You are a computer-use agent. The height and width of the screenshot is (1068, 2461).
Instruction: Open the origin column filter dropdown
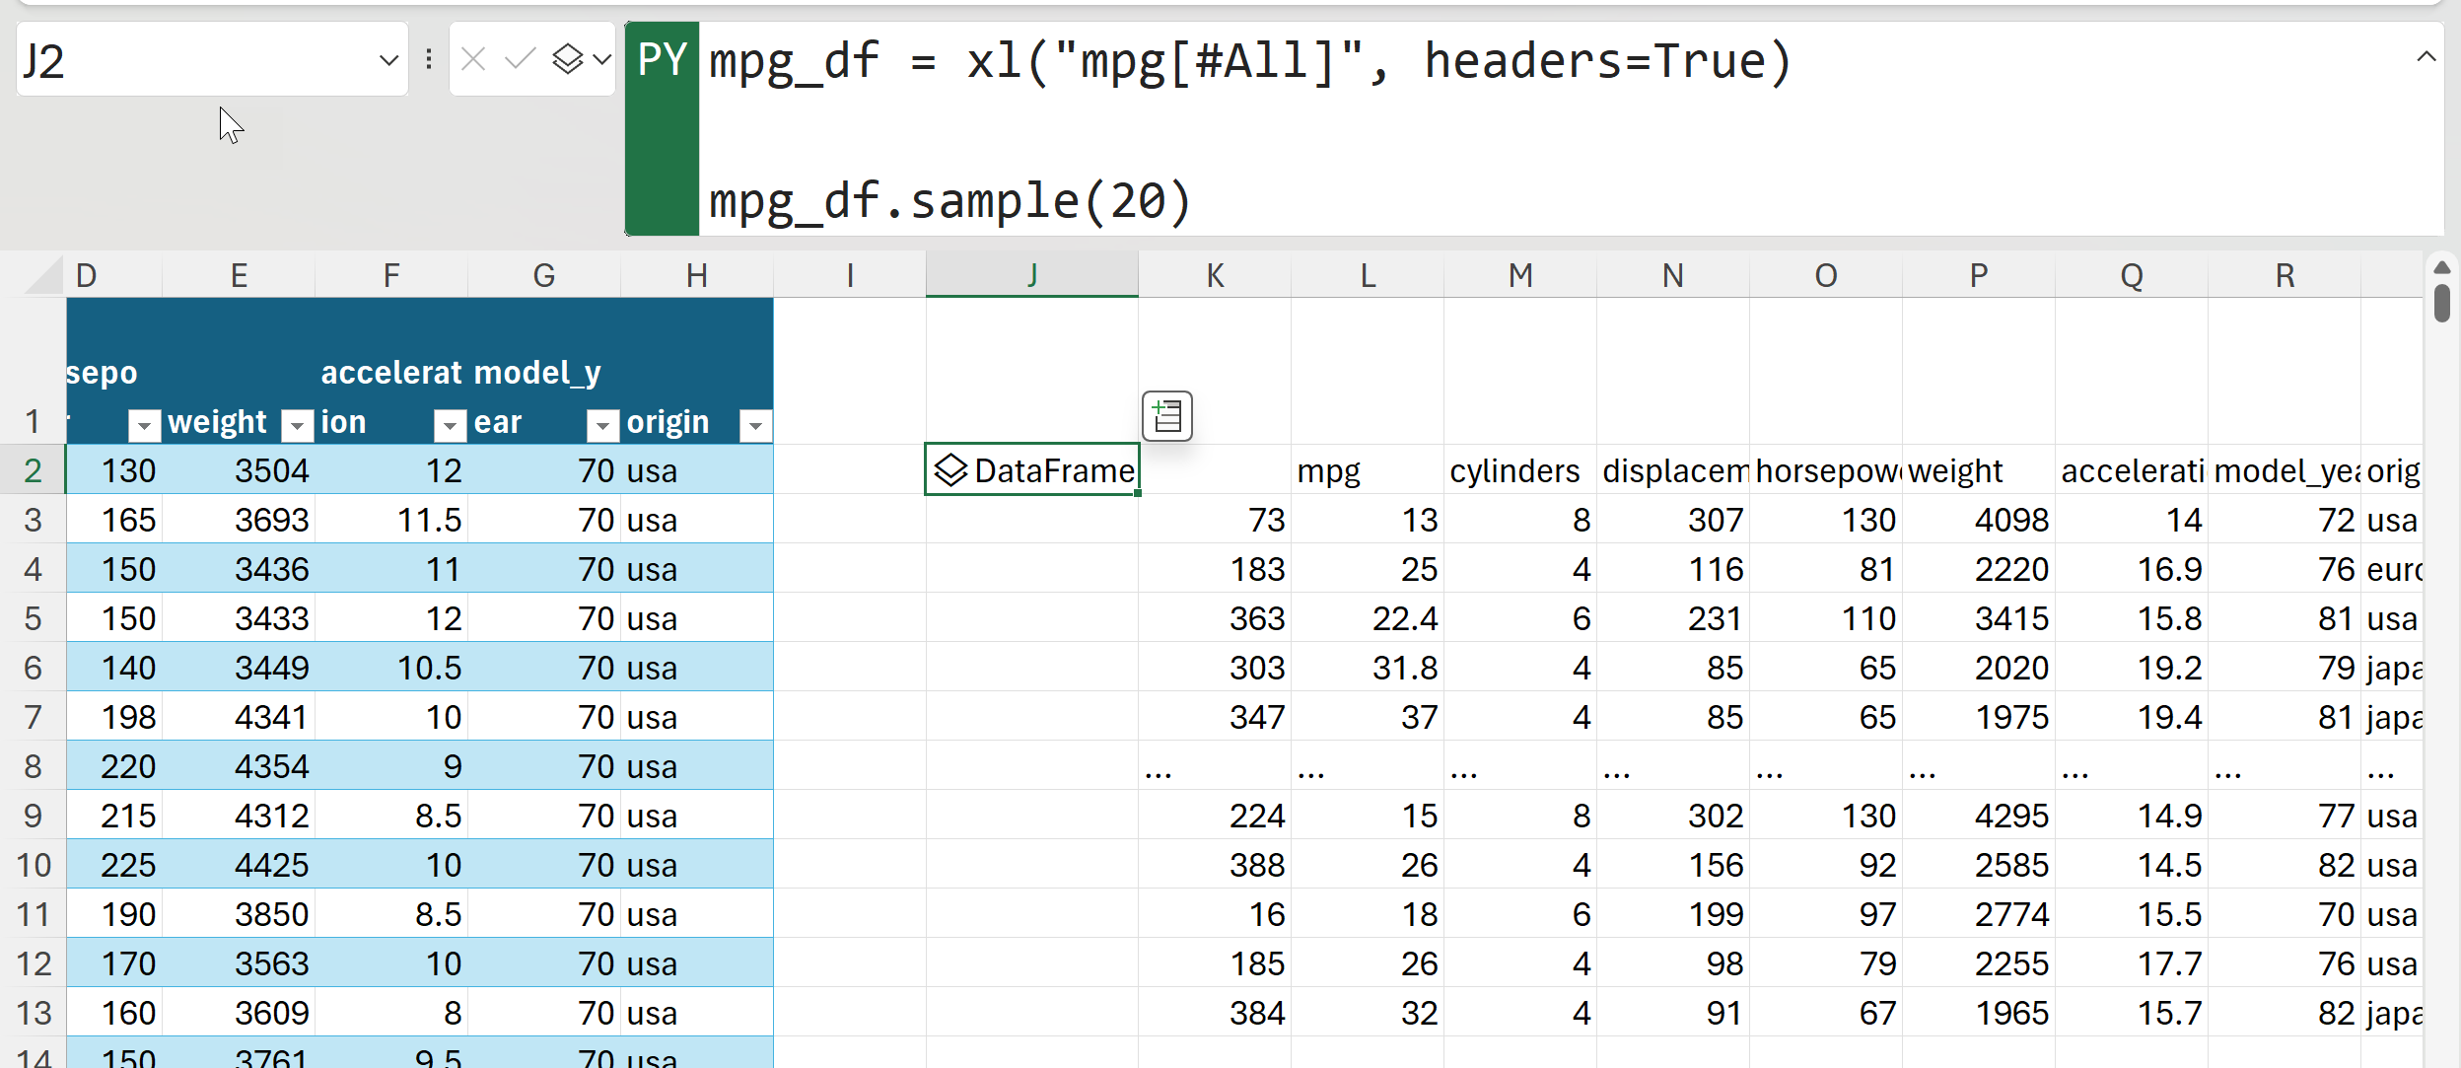click(755, 425)
